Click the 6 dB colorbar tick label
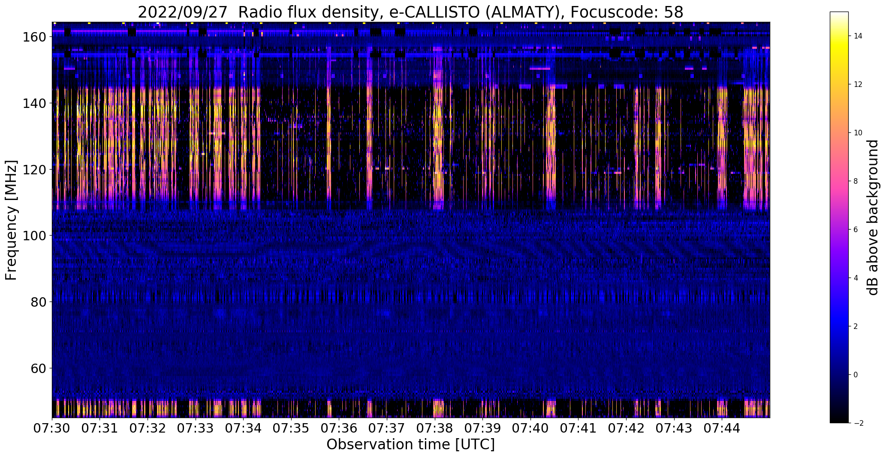 (856, 230)
